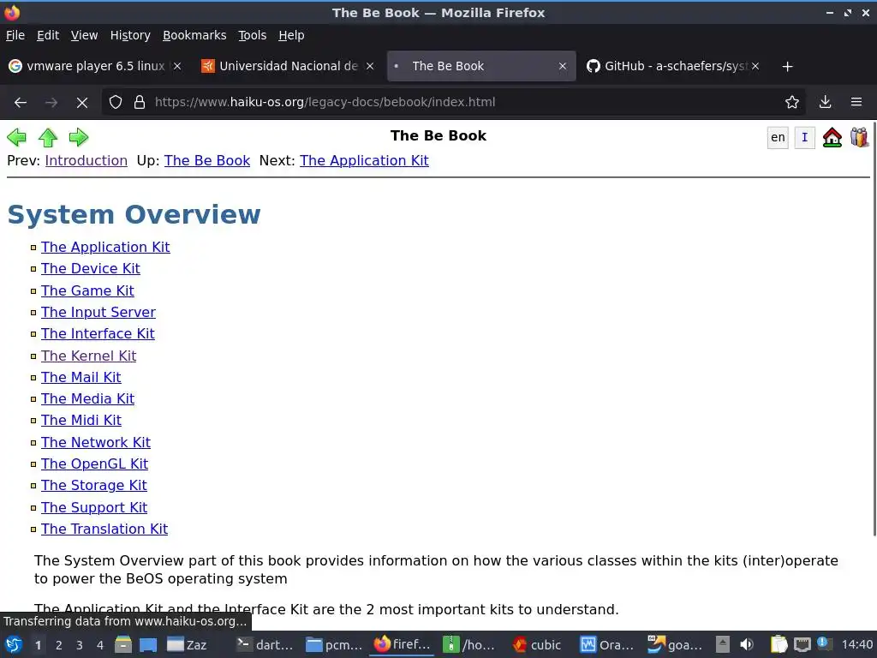Screen dimensions: 877x658
Task: Close the 'vmware player' tab
Action: pyautogui.click(x=177, y=66)
